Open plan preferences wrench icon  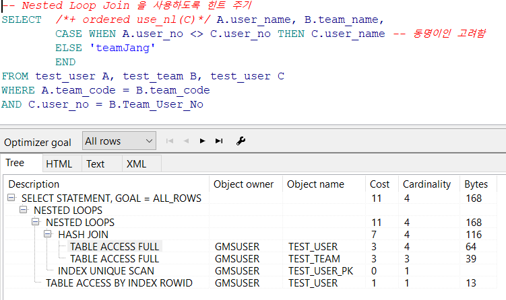click(241, 141)
